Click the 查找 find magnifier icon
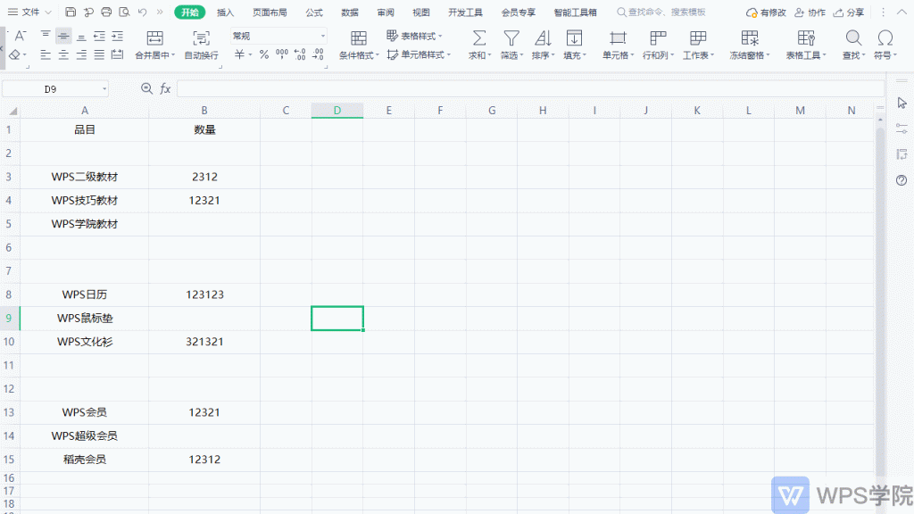Screen dimensions: 914x514 [853, 38]
